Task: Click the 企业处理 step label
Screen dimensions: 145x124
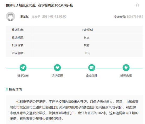Action: click(x=92, y=76)
